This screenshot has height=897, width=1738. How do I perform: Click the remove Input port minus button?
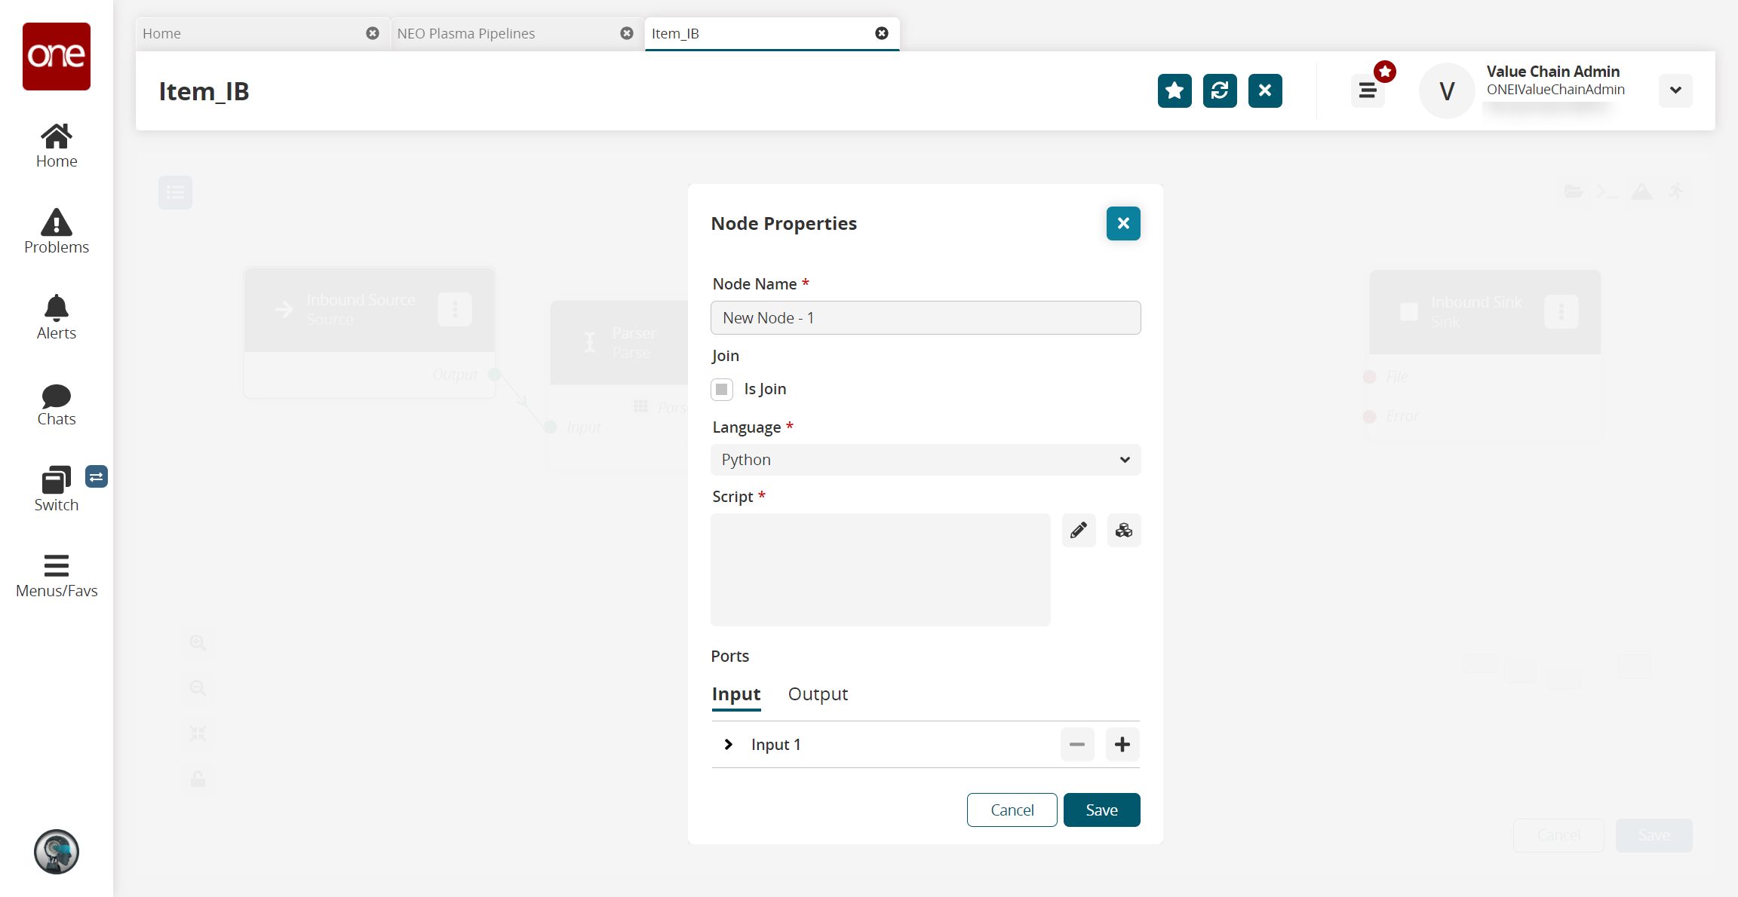[1077, 744]
